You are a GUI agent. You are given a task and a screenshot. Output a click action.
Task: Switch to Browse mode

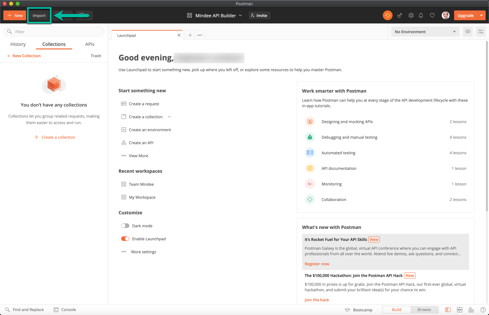[424, 309]
